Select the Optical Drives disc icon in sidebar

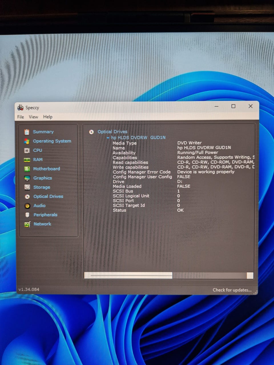[27, 196]
